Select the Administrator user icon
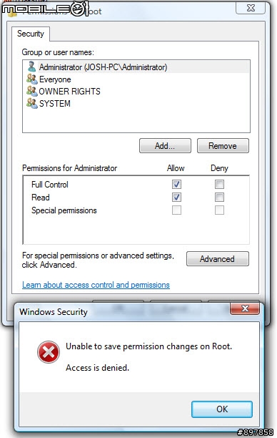The width and height of the screenshot is (277, 438). click(x=31, y=67)
